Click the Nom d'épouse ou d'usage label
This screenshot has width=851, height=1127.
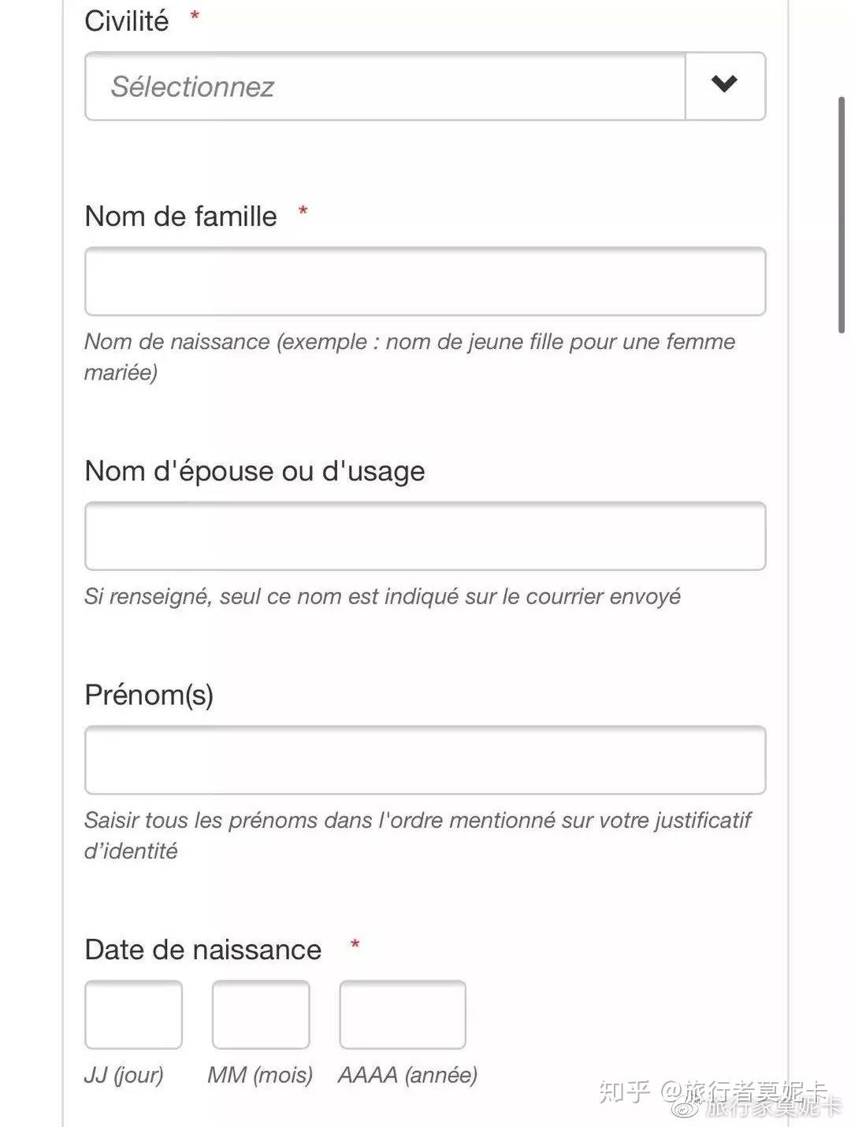(x=255, y=471)
